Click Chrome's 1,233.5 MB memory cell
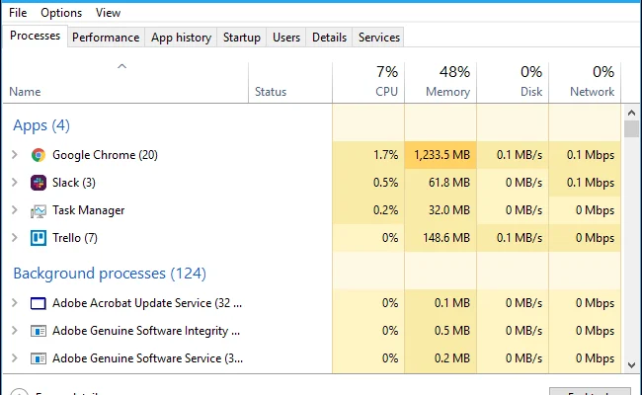The image size is (642, 395). pyautogui.click(x=441, y=155)
